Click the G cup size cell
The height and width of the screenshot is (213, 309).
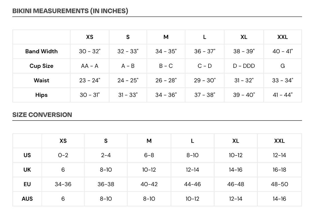click(x=282, y=66)
